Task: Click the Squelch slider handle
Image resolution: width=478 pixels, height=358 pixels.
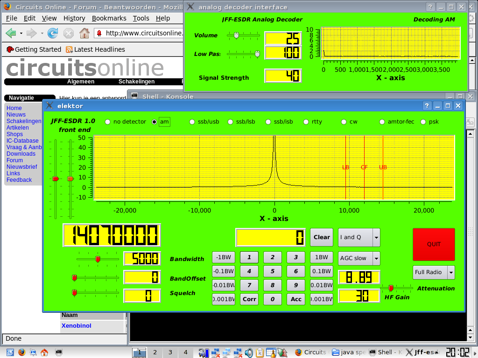Action: pyautogui.click(x=74, y=293)
